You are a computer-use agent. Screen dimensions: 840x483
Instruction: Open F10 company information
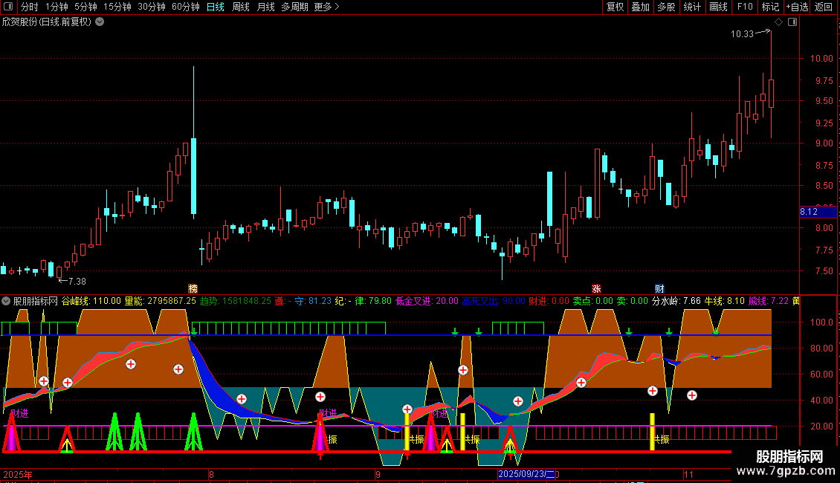point(745,7)
